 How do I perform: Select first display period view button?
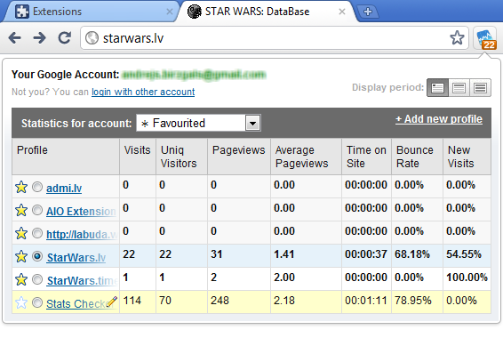(x=437, y=88)
